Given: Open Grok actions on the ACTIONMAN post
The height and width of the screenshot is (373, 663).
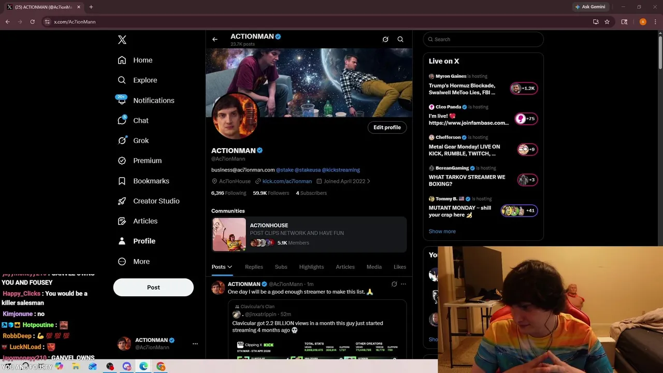Looking at the screenshot, I should pyautogui.click(x=394, y=284).
